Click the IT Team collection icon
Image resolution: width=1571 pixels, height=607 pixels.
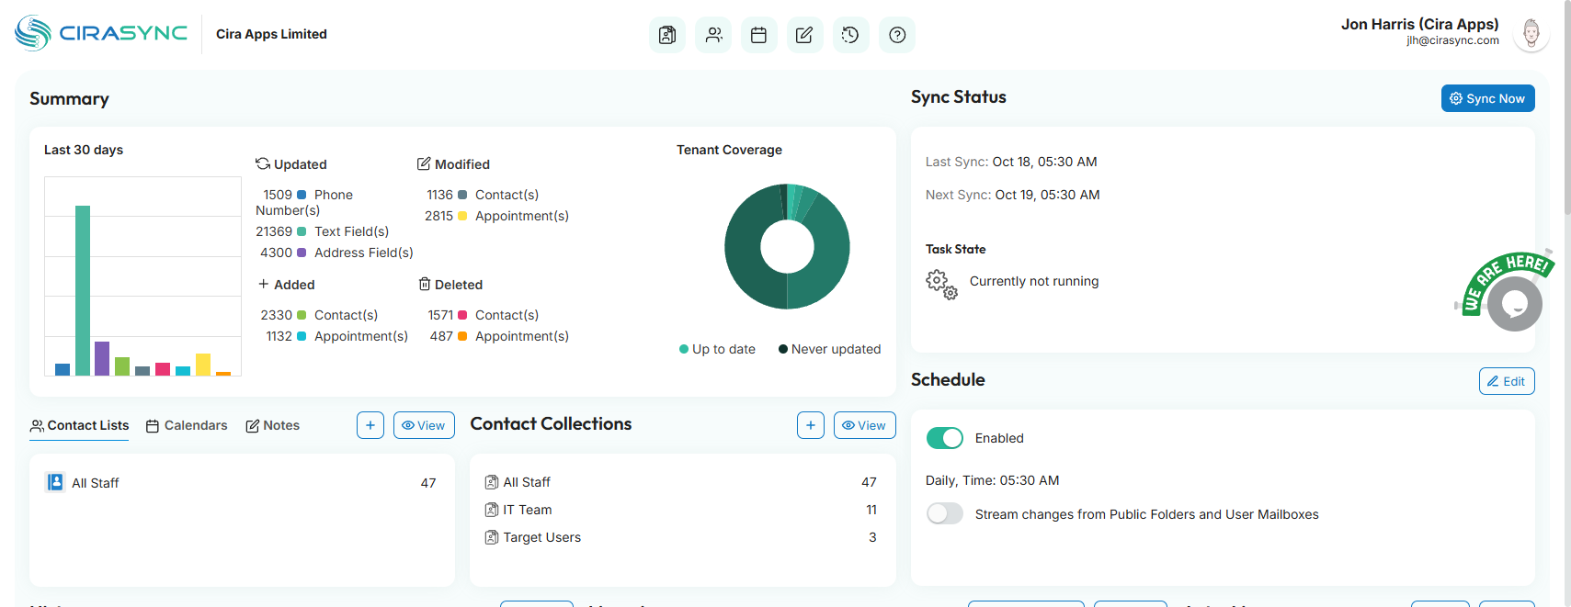click(492, 510)
